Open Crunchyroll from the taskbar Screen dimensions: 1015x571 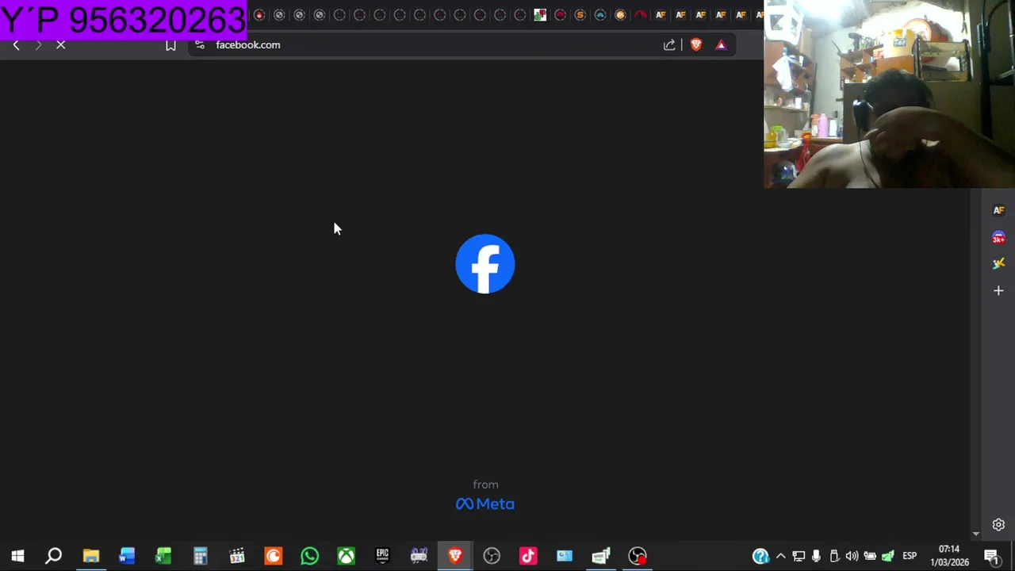pos(273,556)
